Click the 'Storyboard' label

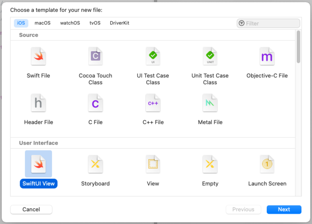pos(95,183)
